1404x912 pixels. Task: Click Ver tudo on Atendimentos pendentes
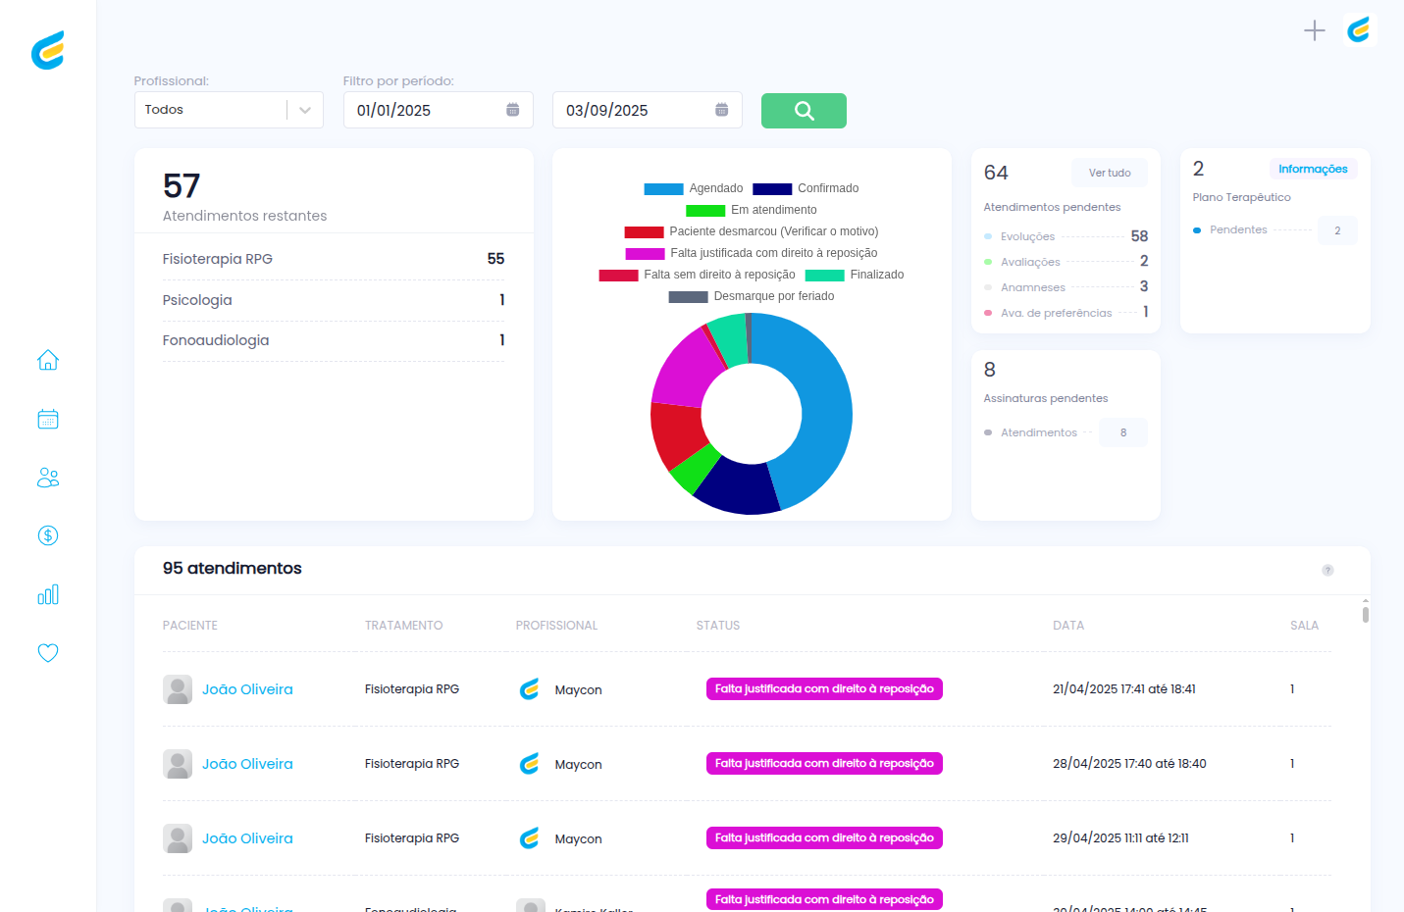[1110, 172]
